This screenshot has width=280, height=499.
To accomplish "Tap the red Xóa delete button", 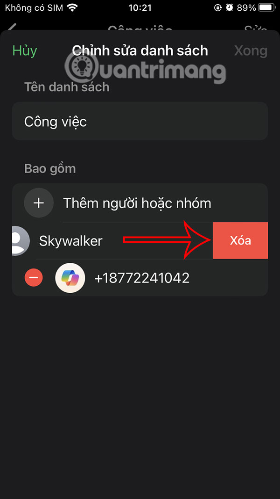I will pyautogui.click(x=240, y=240).
